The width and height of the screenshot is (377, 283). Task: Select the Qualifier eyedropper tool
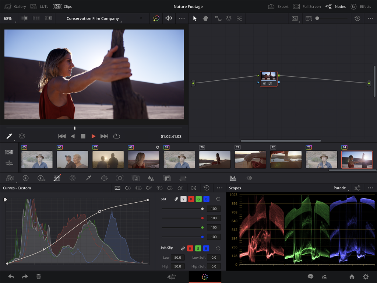pos(89,178)
